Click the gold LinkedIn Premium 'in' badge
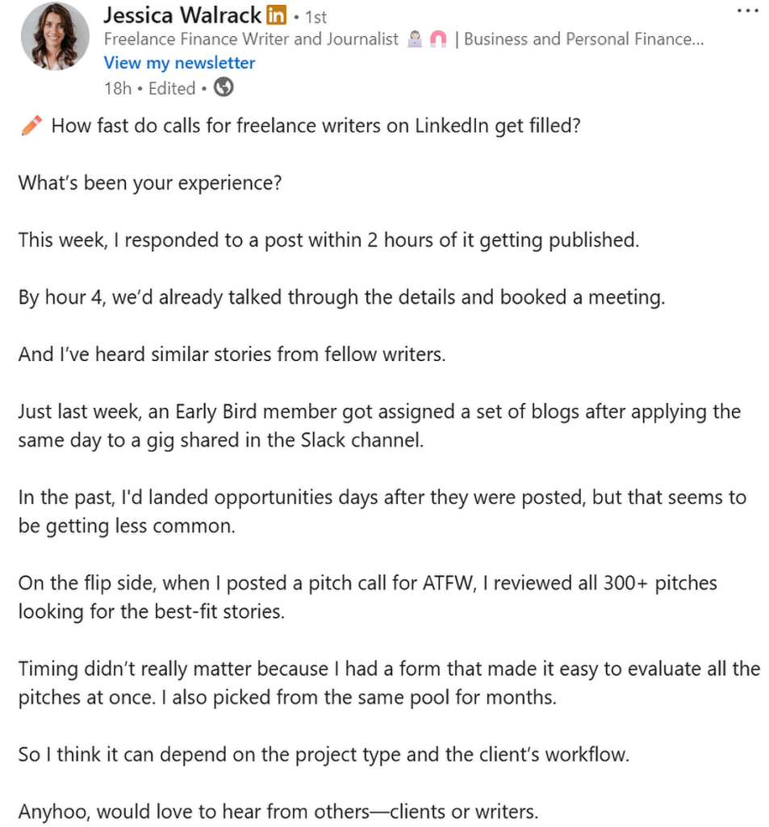769x827 pixels. coord(275,15)
